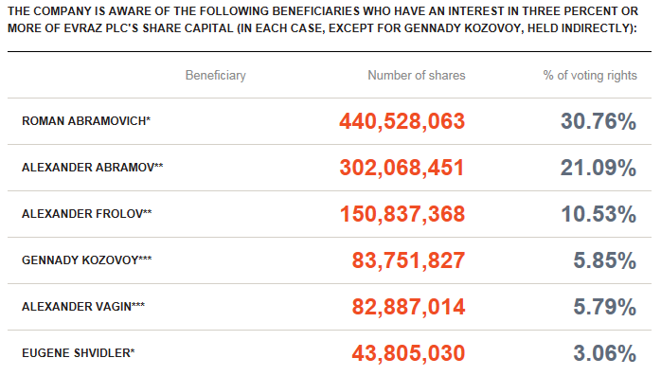This screenshot has width=661, height=376.
Task: Click the Beneficiary column header
Action: 215,76
